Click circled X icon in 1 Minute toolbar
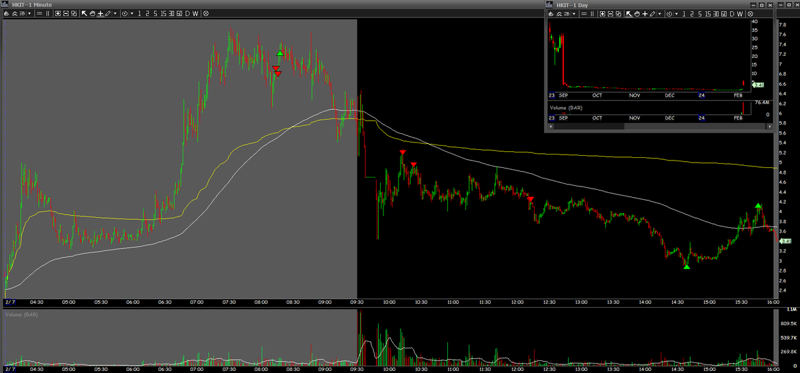 tap(206, 13)
